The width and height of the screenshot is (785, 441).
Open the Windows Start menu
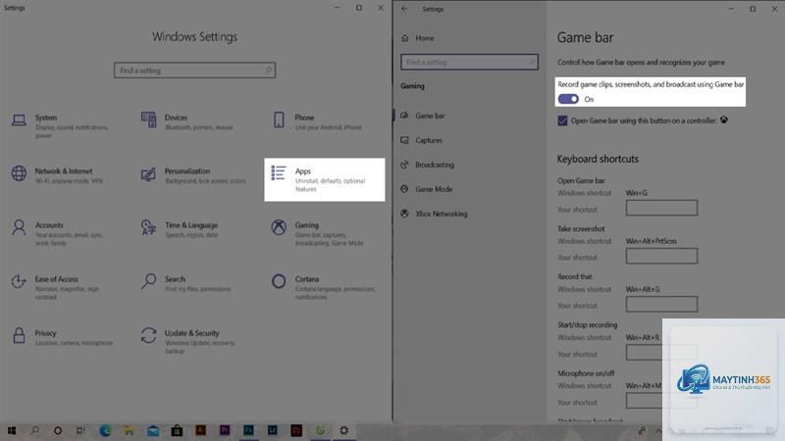click(x=12, y=430)
